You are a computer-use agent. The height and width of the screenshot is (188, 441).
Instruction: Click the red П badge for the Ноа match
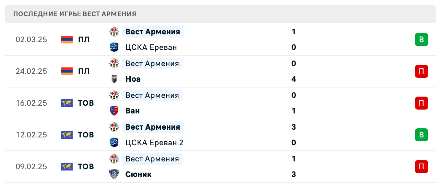tap(421, 71)
